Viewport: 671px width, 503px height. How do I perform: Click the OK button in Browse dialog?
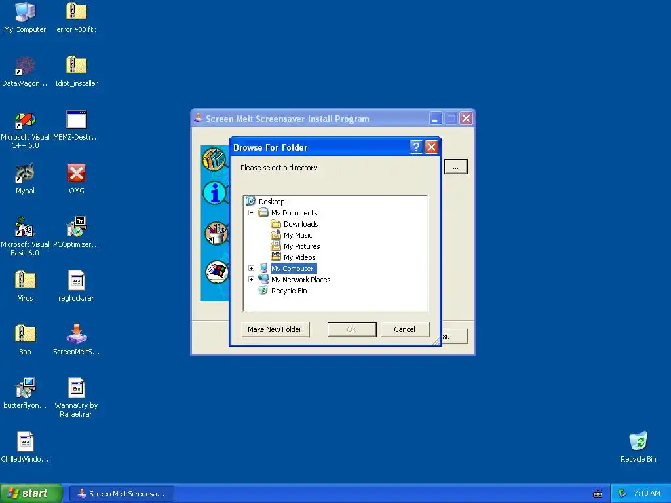pyautogui.click(x=352, y=329)
